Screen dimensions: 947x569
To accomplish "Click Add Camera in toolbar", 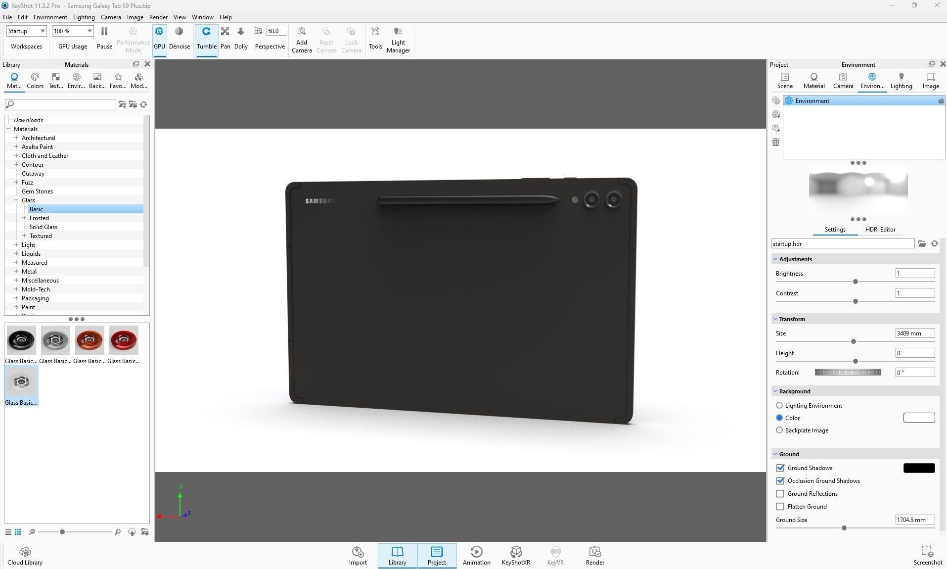I will [x=302, y=40].
